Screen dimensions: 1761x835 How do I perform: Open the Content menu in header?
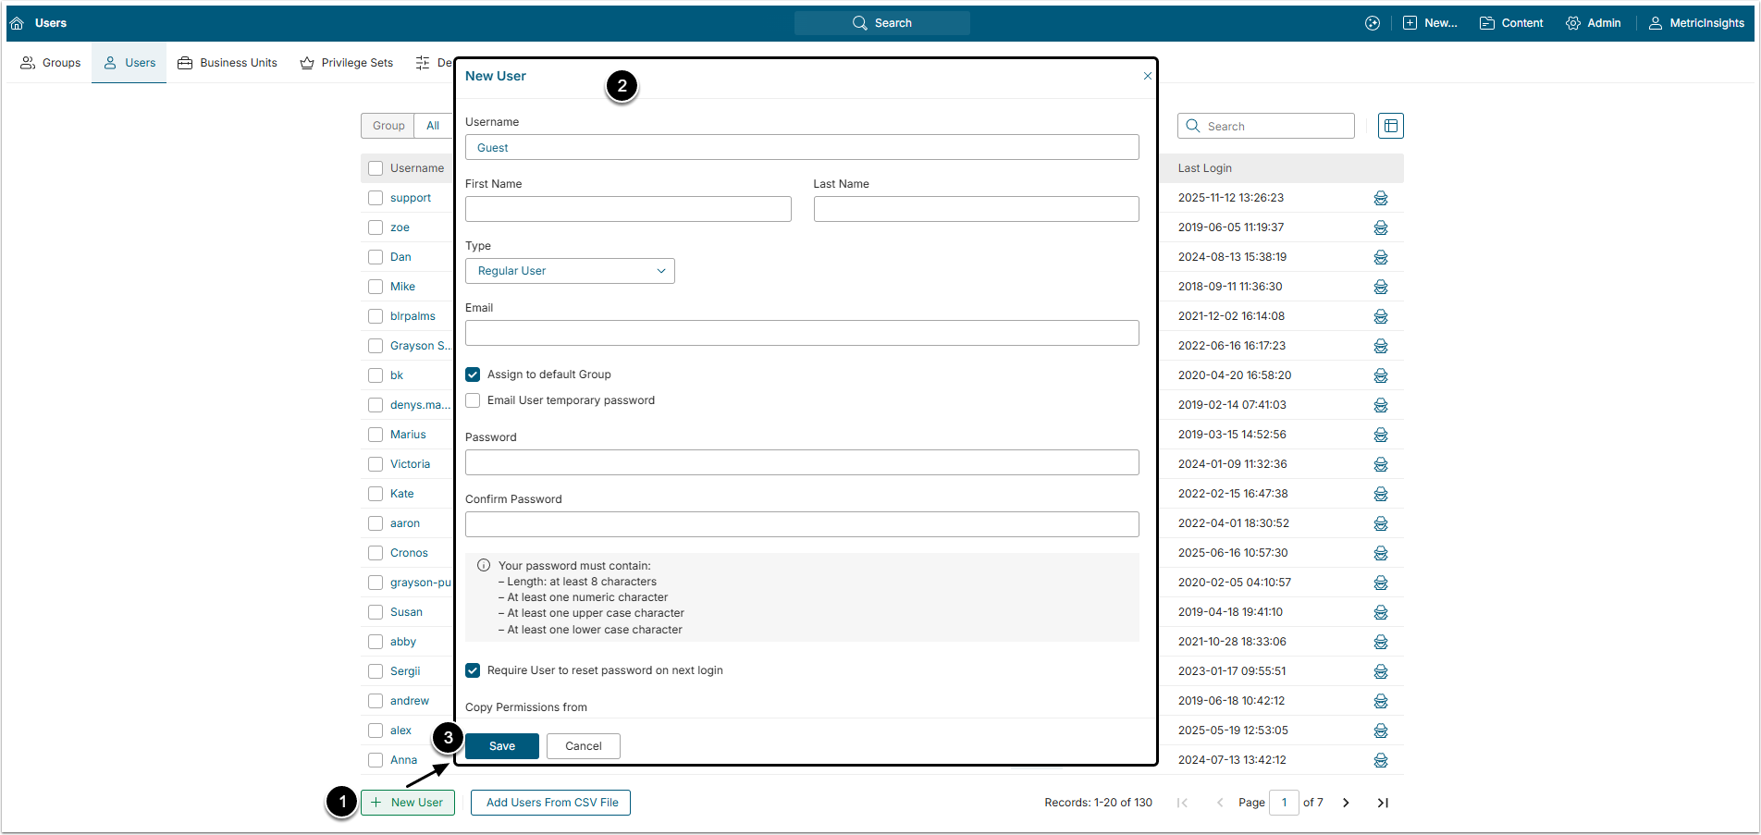tap(1511, 23)
